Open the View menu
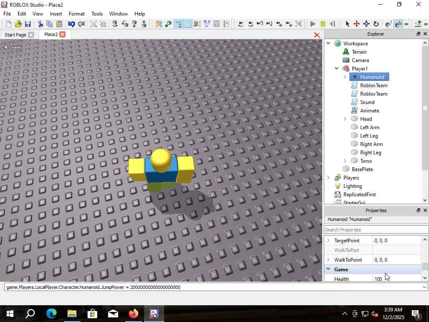The height and width of the screenshot is (322, 429). click(38, 14)
